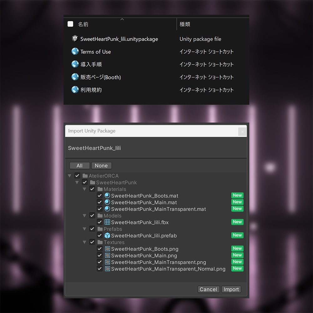The height and width of the screenshot is (313, 313).
Task: Uncheck the SweetHeartPunk folder checkbox
Action: click(85, 182)
